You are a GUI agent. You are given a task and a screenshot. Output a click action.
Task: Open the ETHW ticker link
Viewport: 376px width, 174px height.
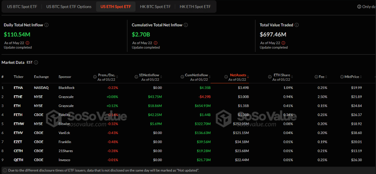(x=18, y=124)
